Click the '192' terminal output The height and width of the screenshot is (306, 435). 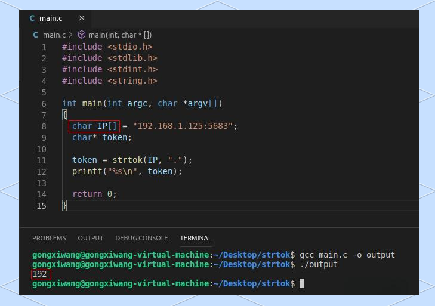pos(39,274)
